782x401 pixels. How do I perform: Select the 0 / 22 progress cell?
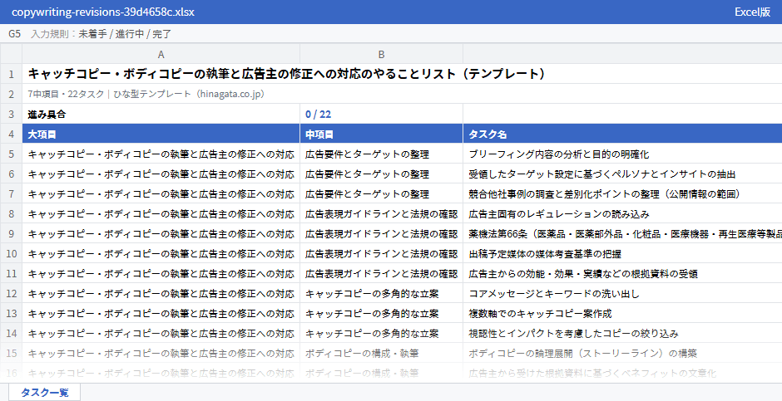point(382,114)
